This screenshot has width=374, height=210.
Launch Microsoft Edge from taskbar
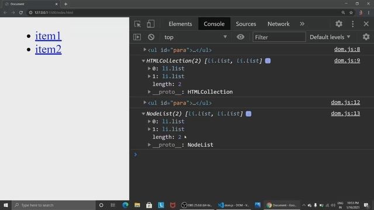pos(125,205)
